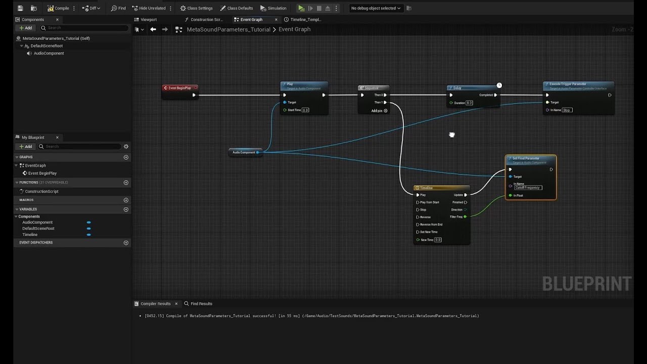
Task: Click the Browse to asset icon
Action: pyautogui.click(x=33, y=8)
